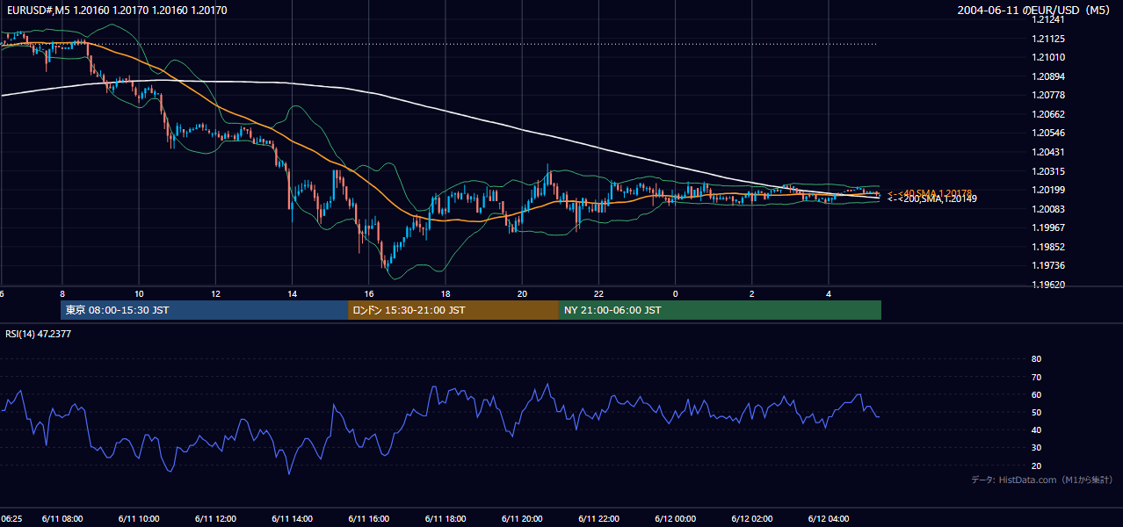
Task: Select the ロンドン 15:30-21:00 JST session bar
Action: click(453, 310)
